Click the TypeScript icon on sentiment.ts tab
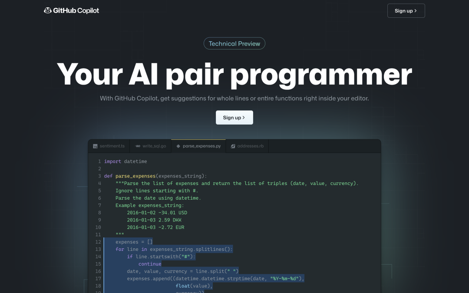 pos(96,146)
